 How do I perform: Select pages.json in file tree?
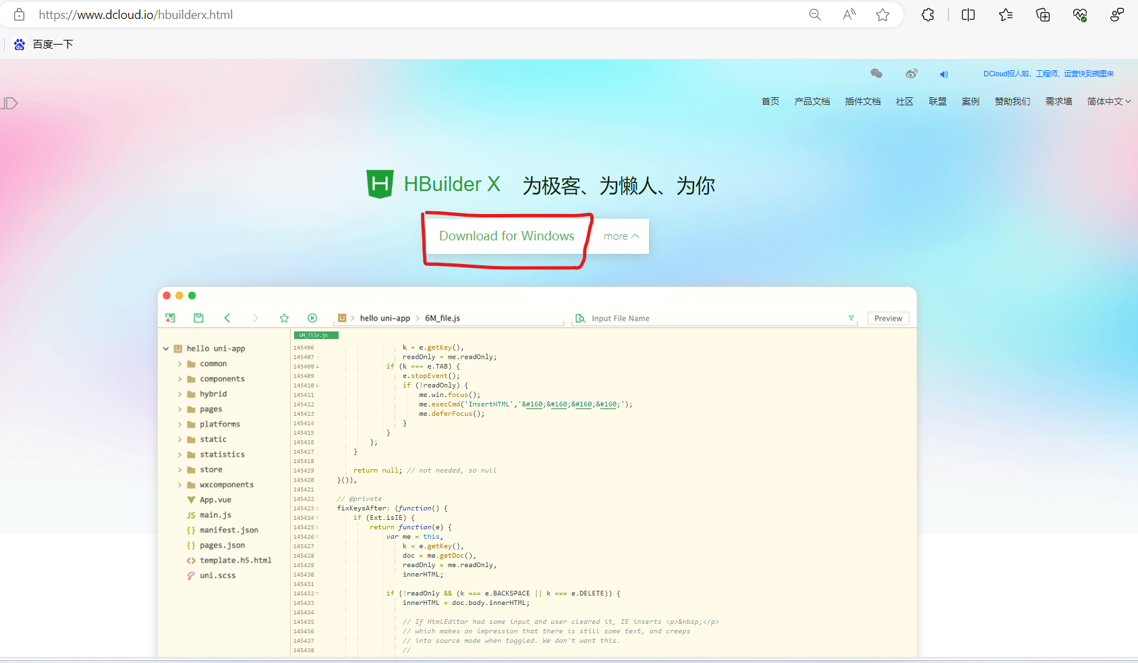[222, 546]
